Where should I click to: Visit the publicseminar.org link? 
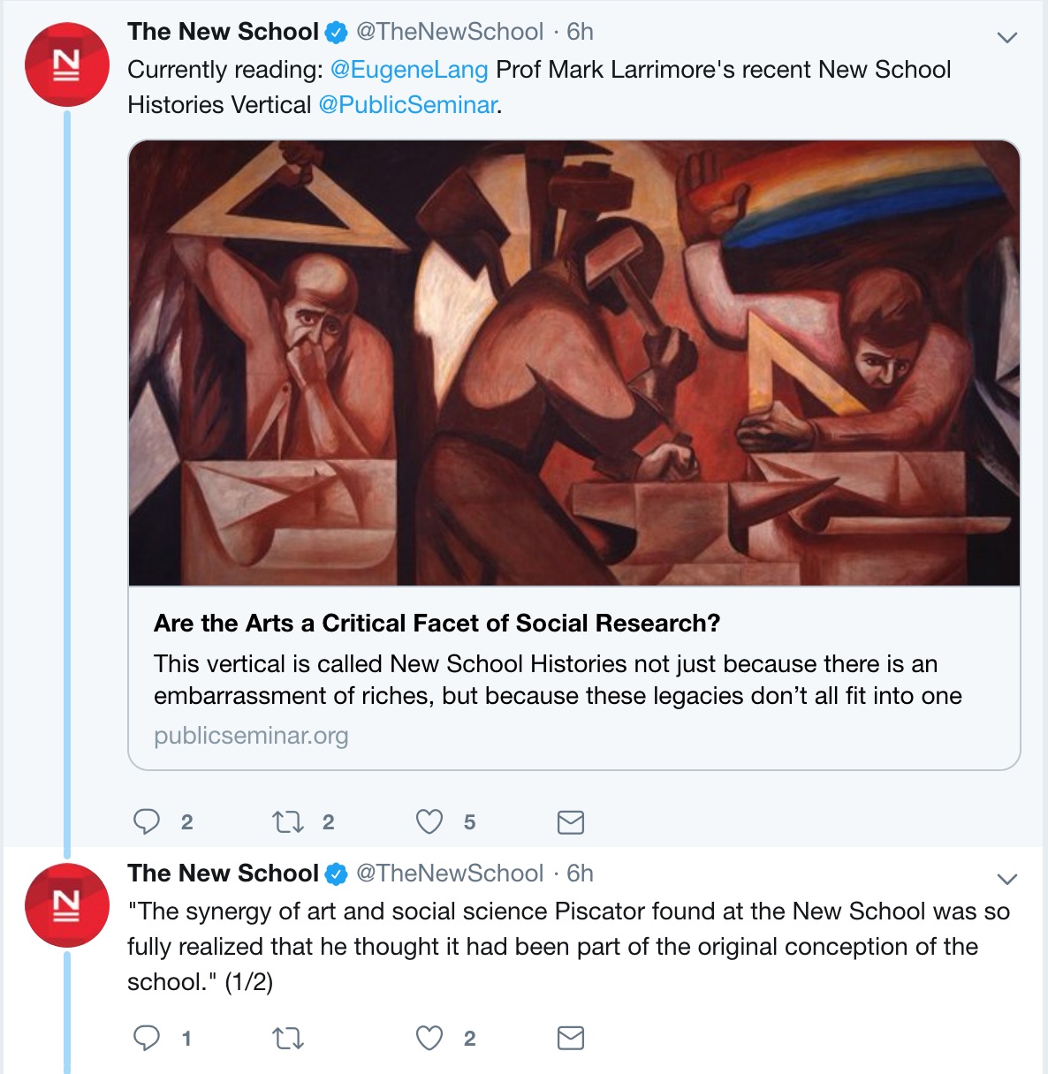click(251, 736)
